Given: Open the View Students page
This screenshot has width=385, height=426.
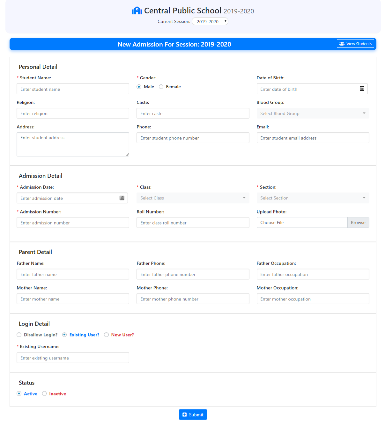Looking at the screenshot, I should (355, 44).
